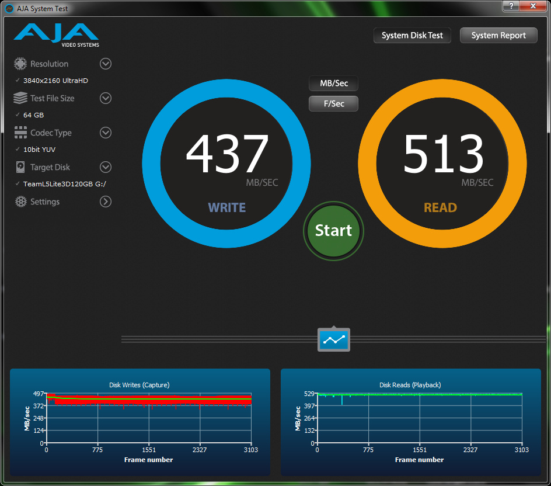Click the Settings gear icon

point(20,202)
